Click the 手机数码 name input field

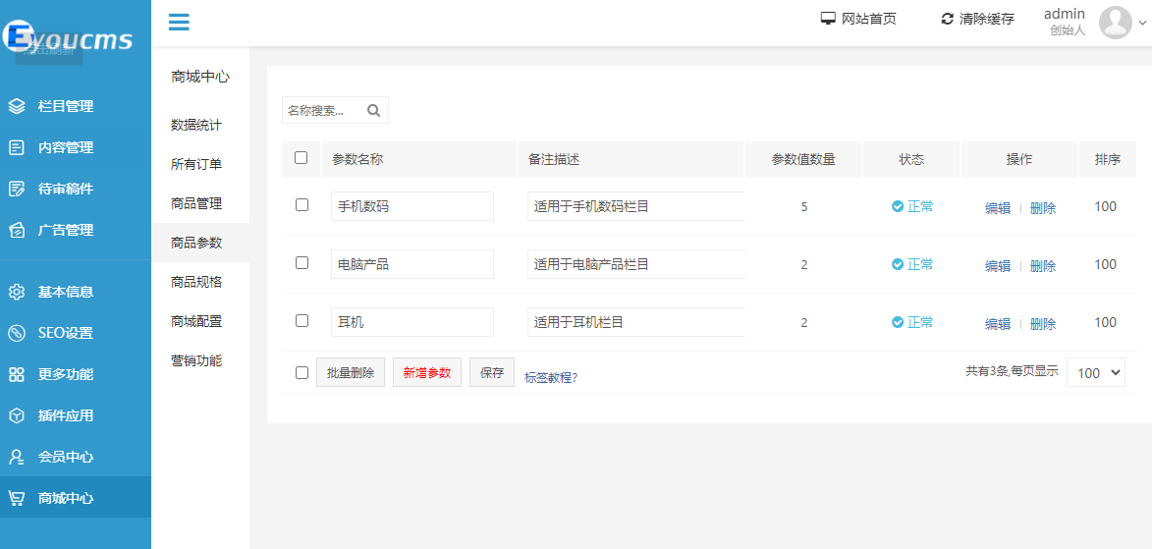pyautogui.click(x=412, y=206)
